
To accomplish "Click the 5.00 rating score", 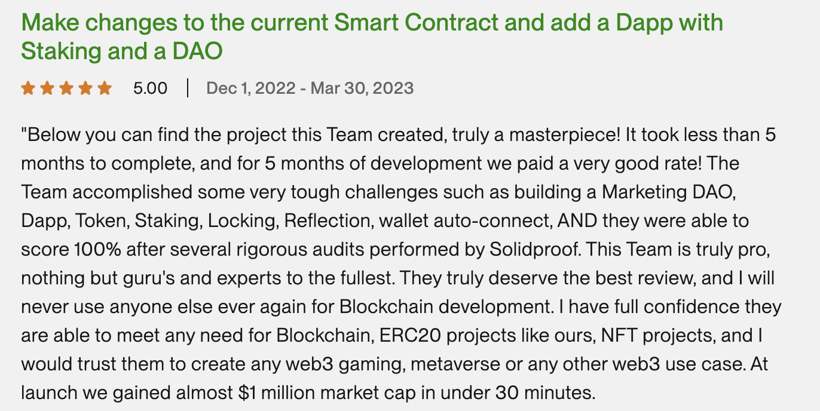I will click(150, 88).
